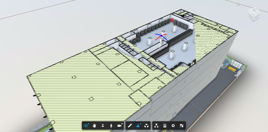This screenshot has height=132, width=268.
Task: Enable First Person walk mode
Action: click(111, 126)
